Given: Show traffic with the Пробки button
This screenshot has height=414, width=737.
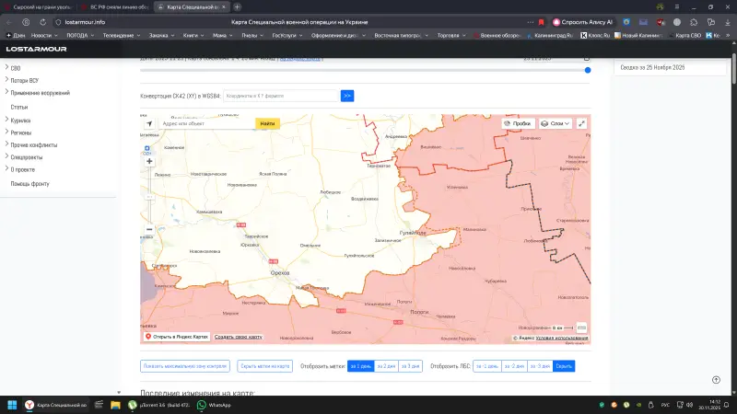Looking at the screenshot, I should pyautogui.click(x=518, y=123).
